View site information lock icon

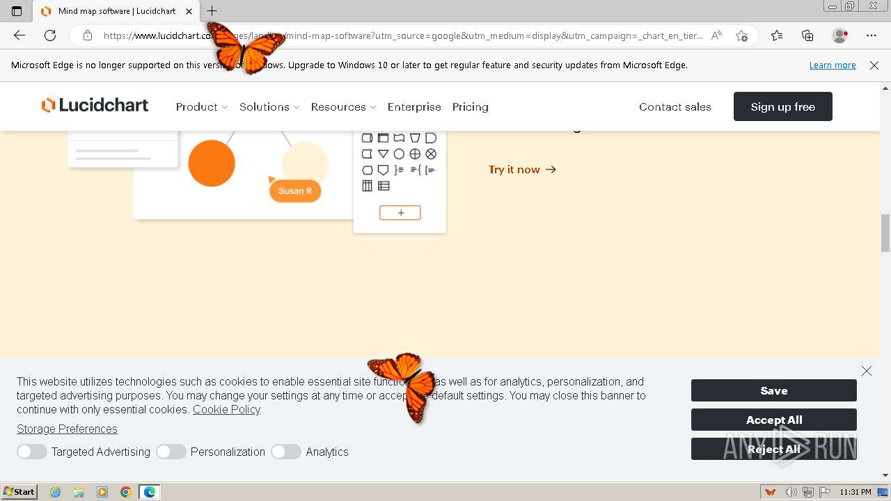[88, 35]
